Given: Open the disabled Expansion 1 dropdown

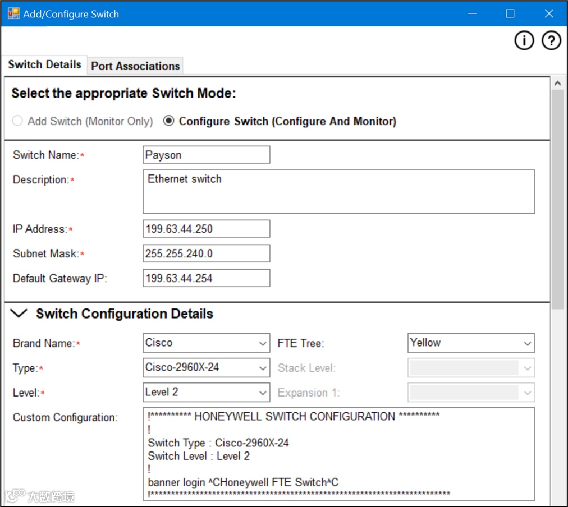Looking at the screenshot, I should (x=471, y=392).
